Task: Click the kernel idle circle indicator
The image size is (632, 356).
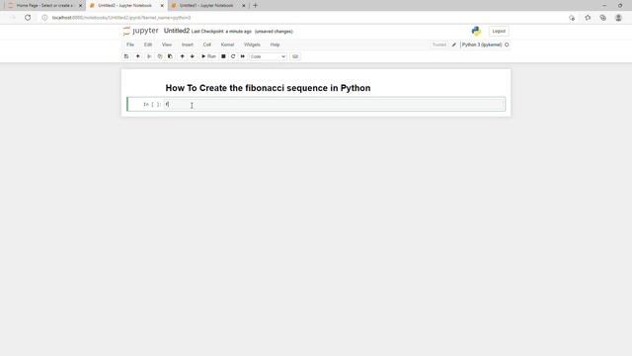Action: coord(507,44)
